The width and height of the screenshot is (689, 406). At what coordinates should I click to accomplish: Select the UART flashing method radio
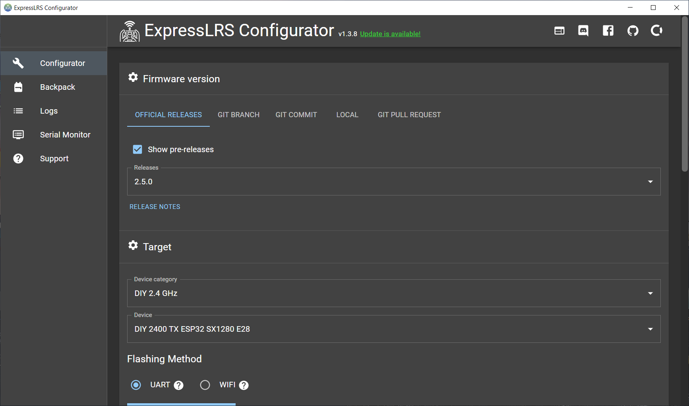136,385
